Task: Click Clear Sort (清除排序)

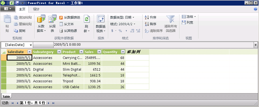Action: click(154, 31)
